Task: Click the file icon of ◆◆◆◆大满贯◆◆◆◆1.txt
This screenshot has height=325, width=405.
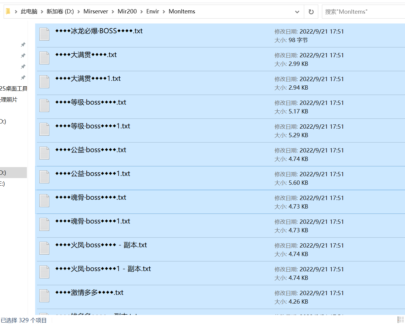Action: [44, 82]
